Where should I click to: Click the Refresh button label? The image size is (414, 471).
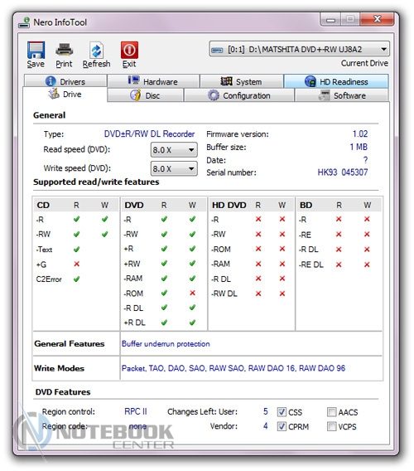pos(96,64)
